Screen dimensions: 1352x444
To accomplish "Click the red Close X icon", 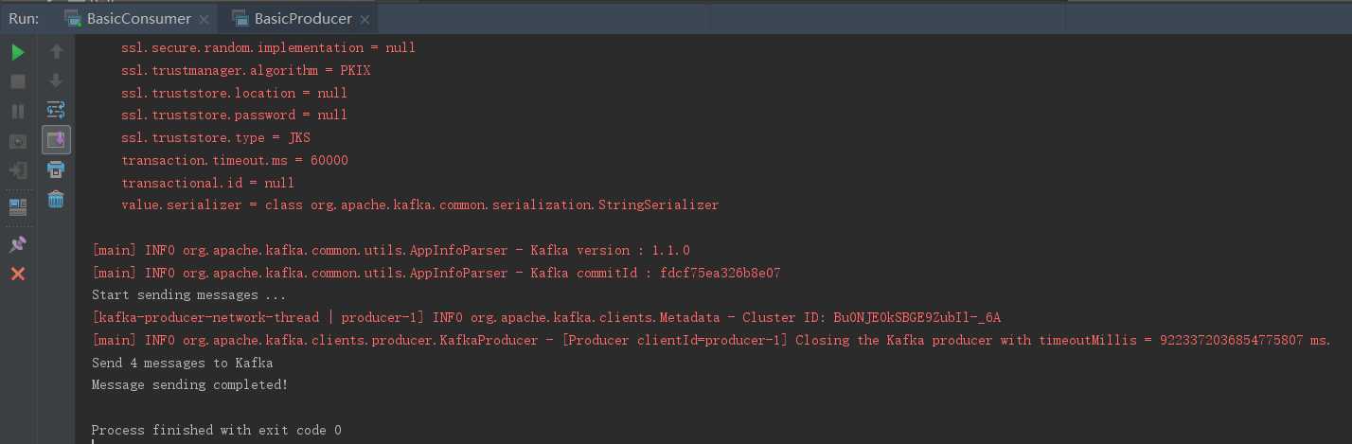I will [18, 274].
